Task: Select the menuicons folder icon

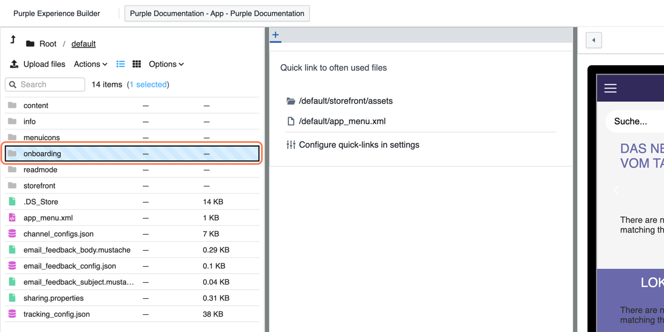Action: click(x=12, y=137)
